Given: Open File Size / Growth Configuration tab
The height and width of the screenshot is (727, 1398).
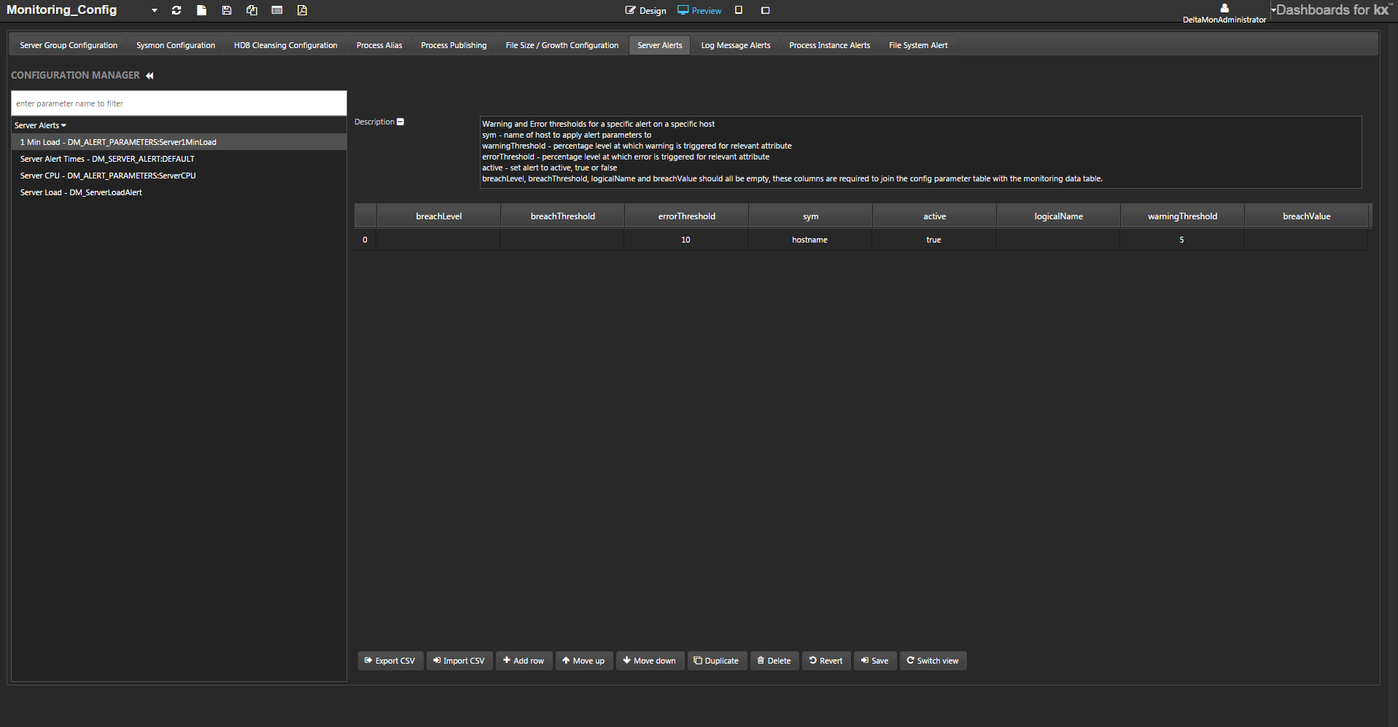Looking at the screenshot, I should (x=562, y=45).
